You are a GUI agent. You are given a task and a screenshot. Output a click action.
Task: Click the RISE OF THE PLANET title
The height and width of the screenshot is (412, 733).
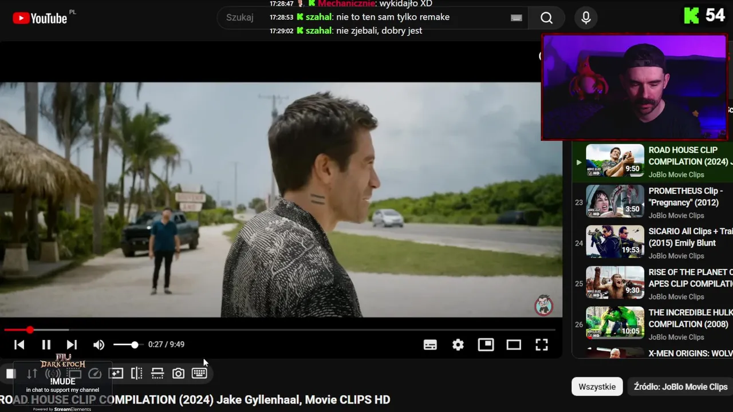(x=691, y=278)
